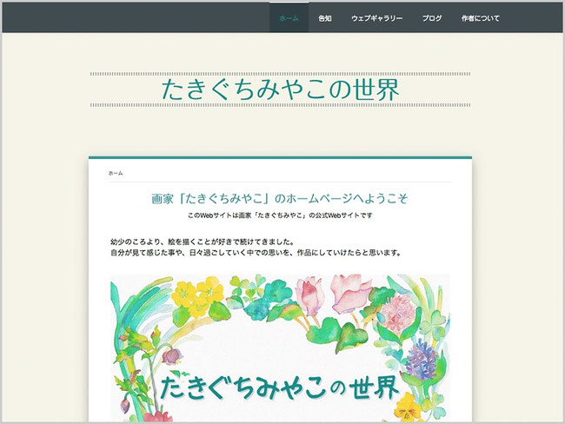
Task: Click the line beginning 自分が見て感じた事や
Action: click(x=256, y=253)
